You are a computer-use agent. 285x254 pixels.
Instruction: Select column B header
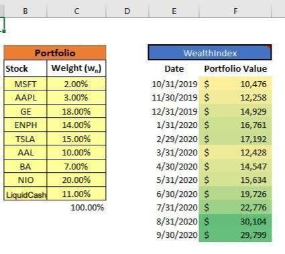coord(25,11)
